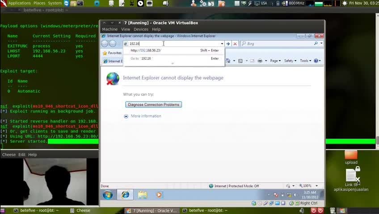Click Internet Explorer icon on Windows taskbar
Screen dimensions: 379x214
point(125,195)
